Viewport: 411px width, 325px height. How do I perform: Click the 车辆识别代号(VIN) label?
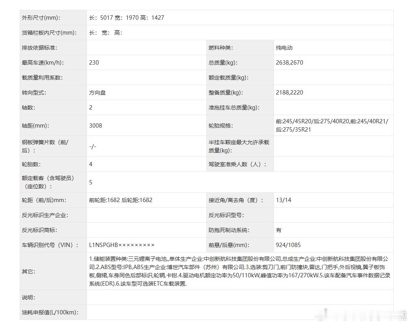pyautogui.click(x=50, y=245)
